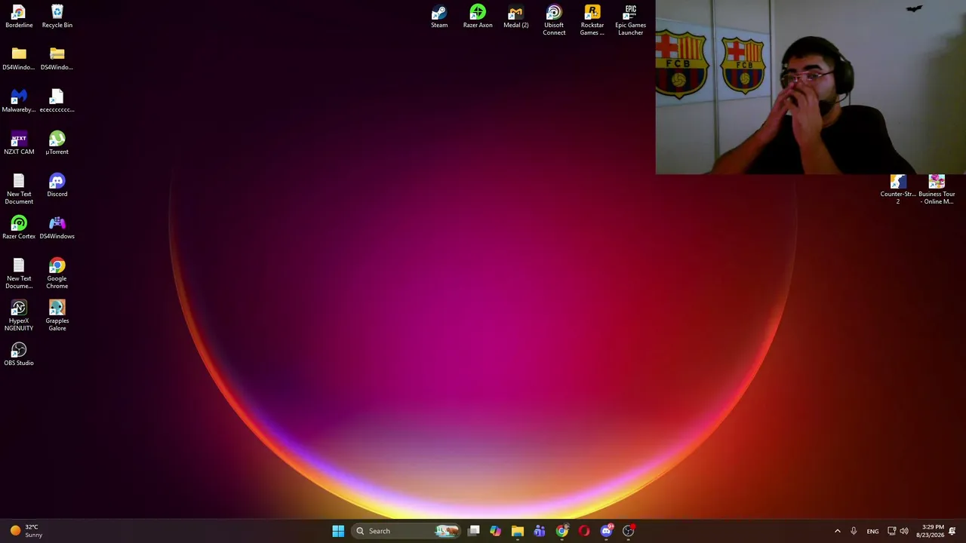This screenshot has width=966, height=543.
Task: Select the Grapples Galore game shortcut
Action: [x=57, y=316]
